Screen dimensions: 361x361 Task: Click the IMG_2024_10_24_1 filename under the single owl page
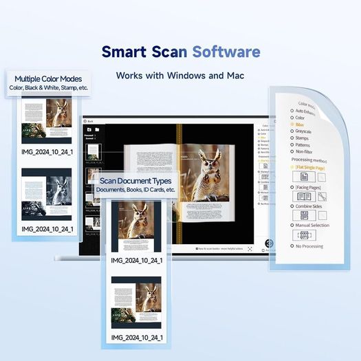(137, 261)
